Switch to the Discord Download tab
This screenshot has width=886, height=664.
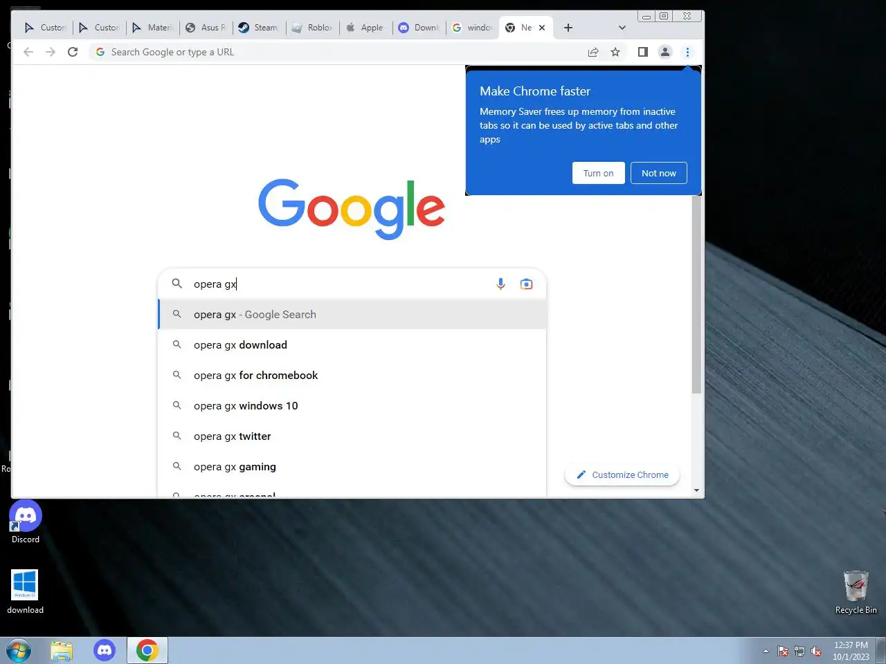point(419,28)
